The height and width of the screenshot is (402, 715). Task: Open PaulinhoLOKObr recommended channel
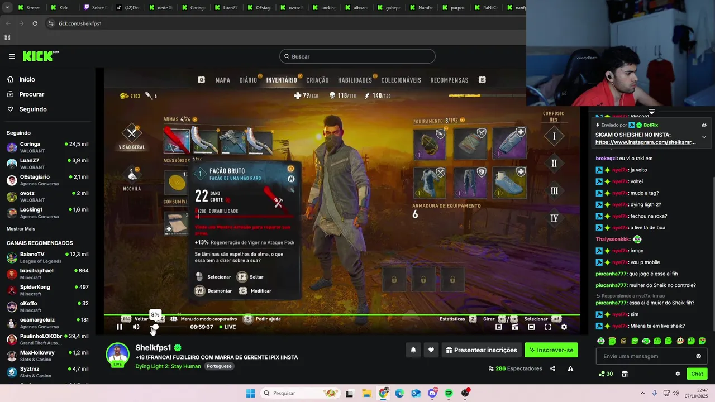click(47, 339)
